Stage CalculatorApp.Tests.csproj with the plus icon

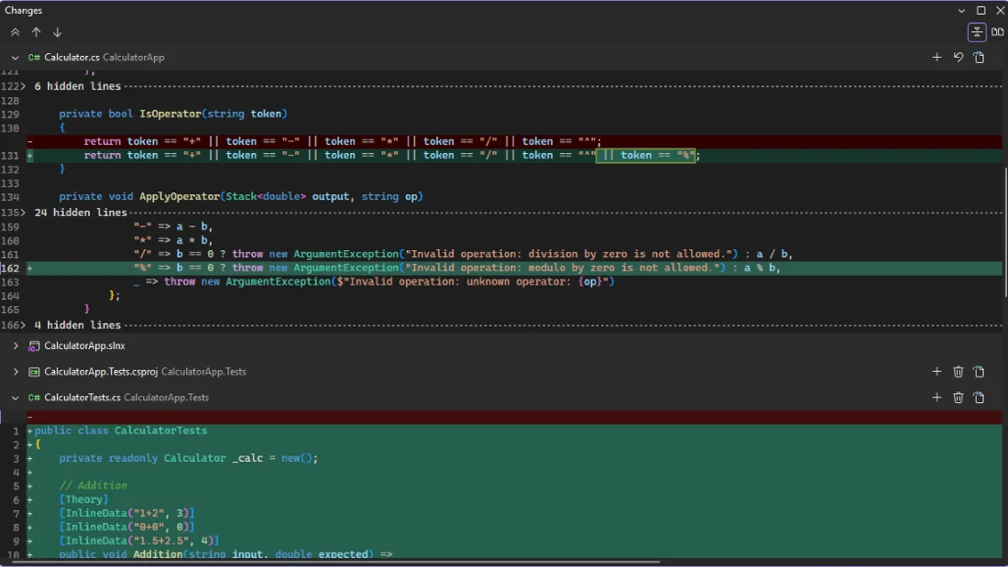click(937, 372)
